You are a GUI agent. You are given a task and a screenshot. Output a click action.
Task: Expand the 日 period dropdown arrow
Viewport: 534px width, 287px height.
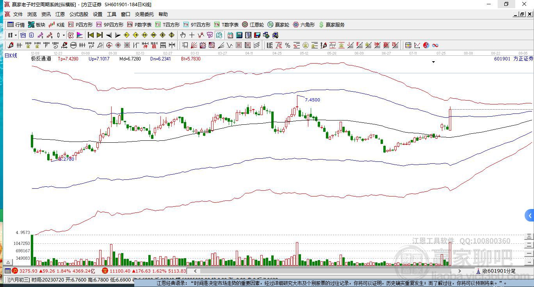[x=16, y=35]
